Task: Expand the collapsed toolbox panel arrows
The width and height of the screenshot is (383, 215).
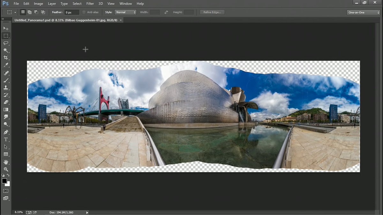Action: [x=3, y=19]
